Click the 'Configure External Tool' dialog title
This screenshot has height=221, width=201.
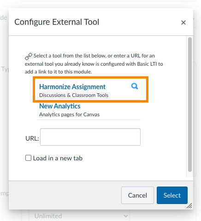[57, 22]
